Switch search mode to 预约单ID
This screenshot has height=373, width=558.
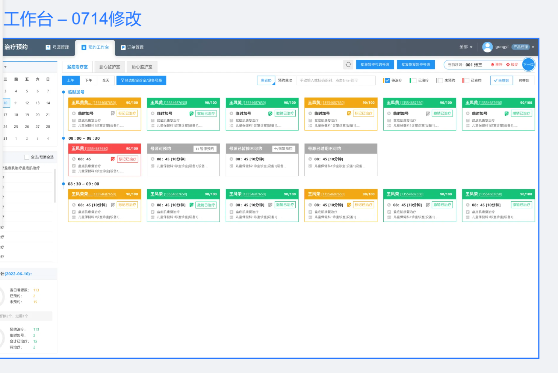point(285,81)
